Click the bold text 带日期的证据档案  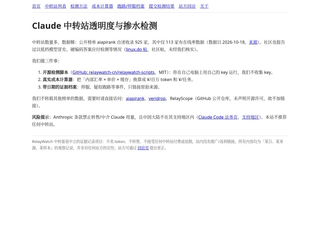click(60, 87)
